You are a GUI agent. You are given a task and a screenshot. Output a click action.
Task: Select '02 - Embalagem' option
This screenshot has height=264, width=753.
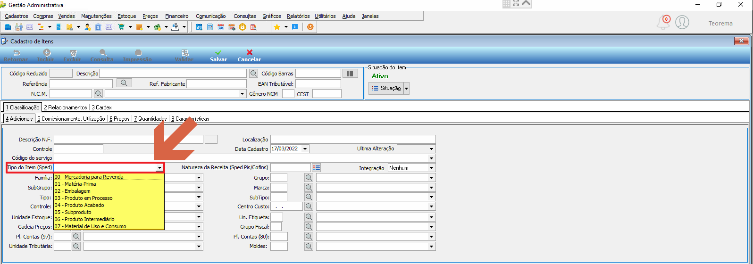[x=109, y=191]
